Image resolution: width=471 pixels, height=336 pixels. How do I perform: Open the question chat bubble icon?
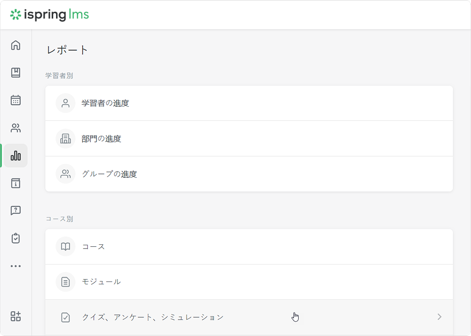pyautogui.click(x=16, y=211)
